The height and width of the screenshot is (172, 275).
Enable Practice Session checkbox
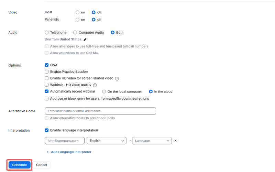[x=46, y=72]
